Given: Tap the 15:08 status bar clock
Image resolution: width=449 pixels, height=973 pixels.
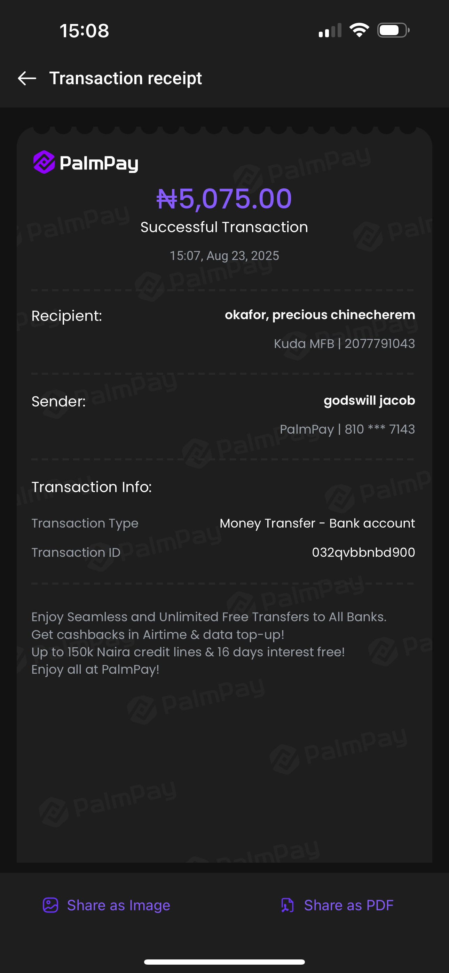Looking at the screenshot, I should (x=84, y=31).
